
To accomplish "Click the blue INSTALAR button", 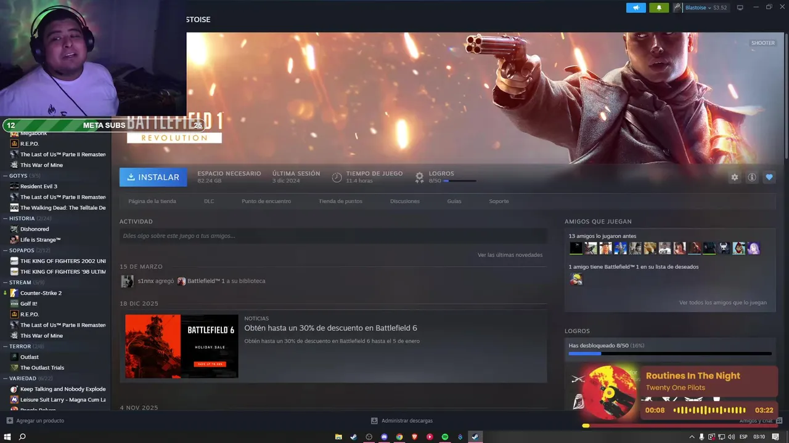I will click(153, 177).
